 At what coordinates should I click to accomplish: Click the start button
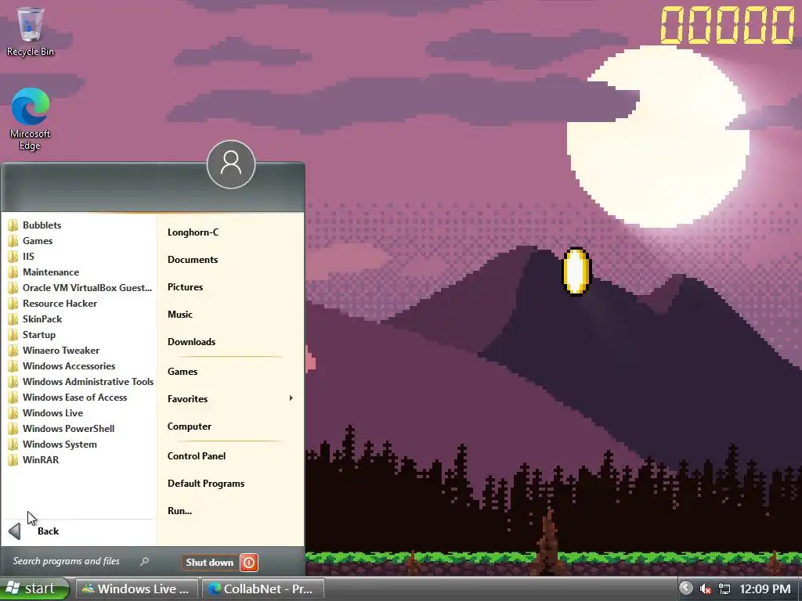34,588
